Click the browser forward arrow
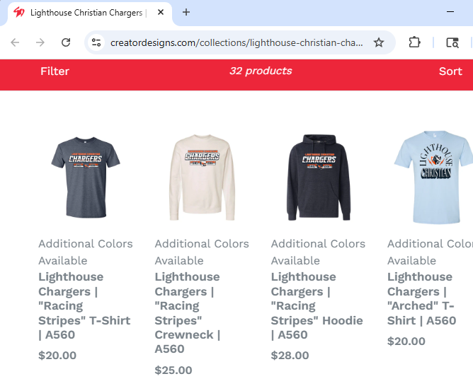The height and width of the screenshot is (386, 473). tap(40, 42)
